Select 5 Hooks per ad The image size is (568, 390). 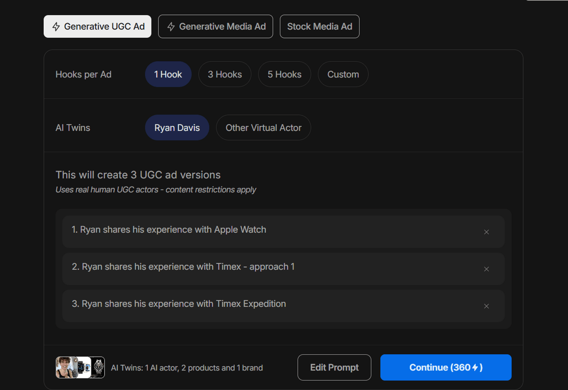[284, 74]
